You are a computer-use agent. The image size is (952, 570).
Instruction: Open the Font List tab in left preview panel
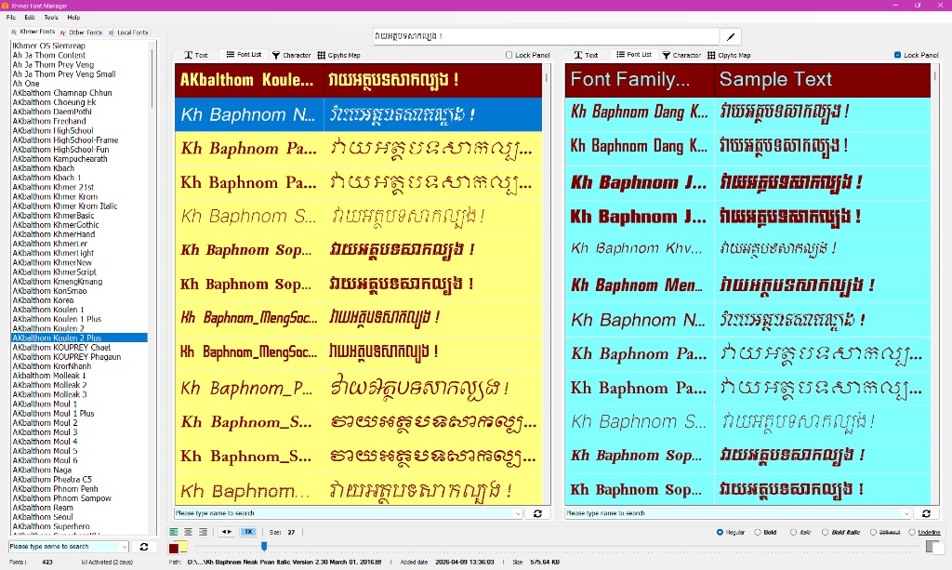[244, 55]
